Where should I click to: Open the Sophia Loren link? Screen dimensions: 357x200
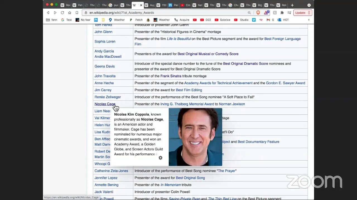(105, 41)
